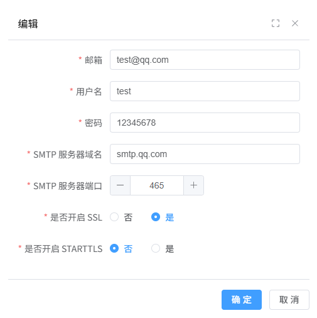
Task: Click the port number field showing 465
Action: click(157, 185)
